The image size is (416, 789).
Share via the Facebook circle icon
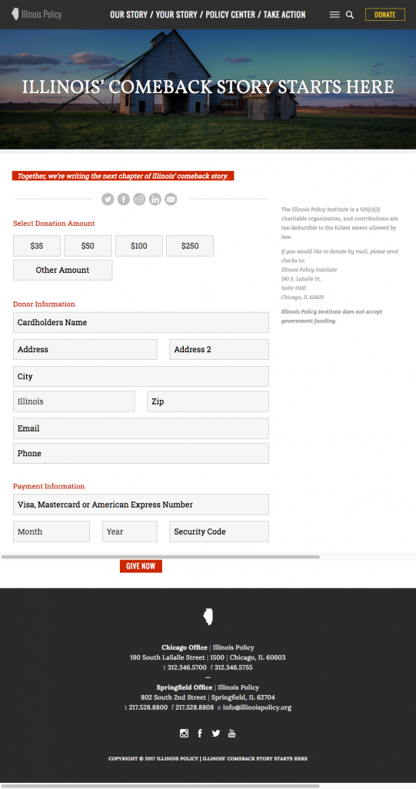124,200
